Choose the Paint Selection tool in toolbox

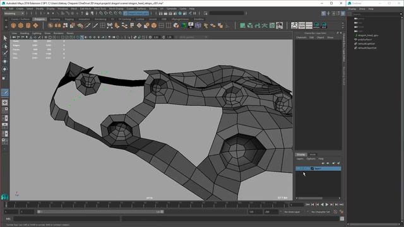click(x=5, y=54)
